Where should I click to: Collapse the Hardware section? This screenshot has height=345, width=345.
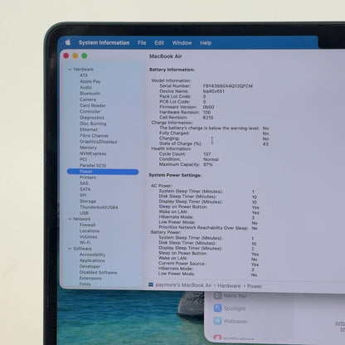(70, 70)
